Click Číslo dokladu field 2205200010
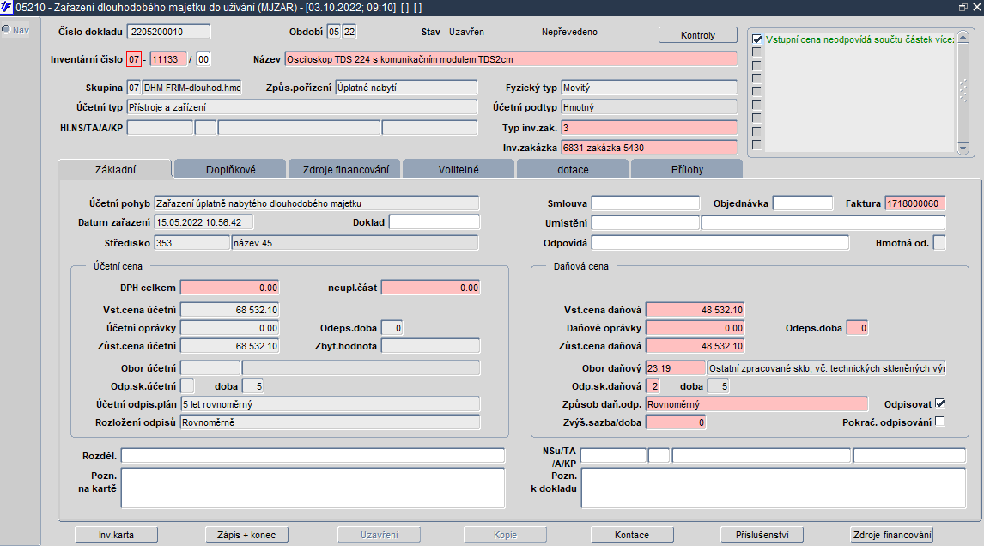Image resolution: width=984 pixels, height=546 pixels. (169, 32)
